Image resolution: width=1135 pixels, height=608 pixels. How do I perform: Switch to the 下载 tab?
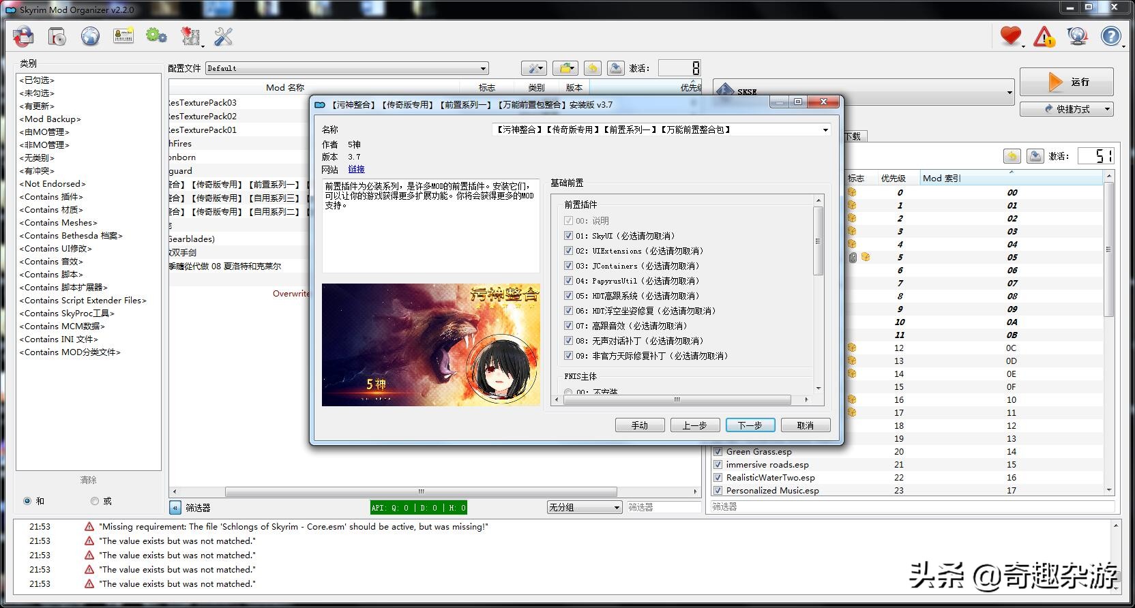pyautogui.click(x=853, y=136)
